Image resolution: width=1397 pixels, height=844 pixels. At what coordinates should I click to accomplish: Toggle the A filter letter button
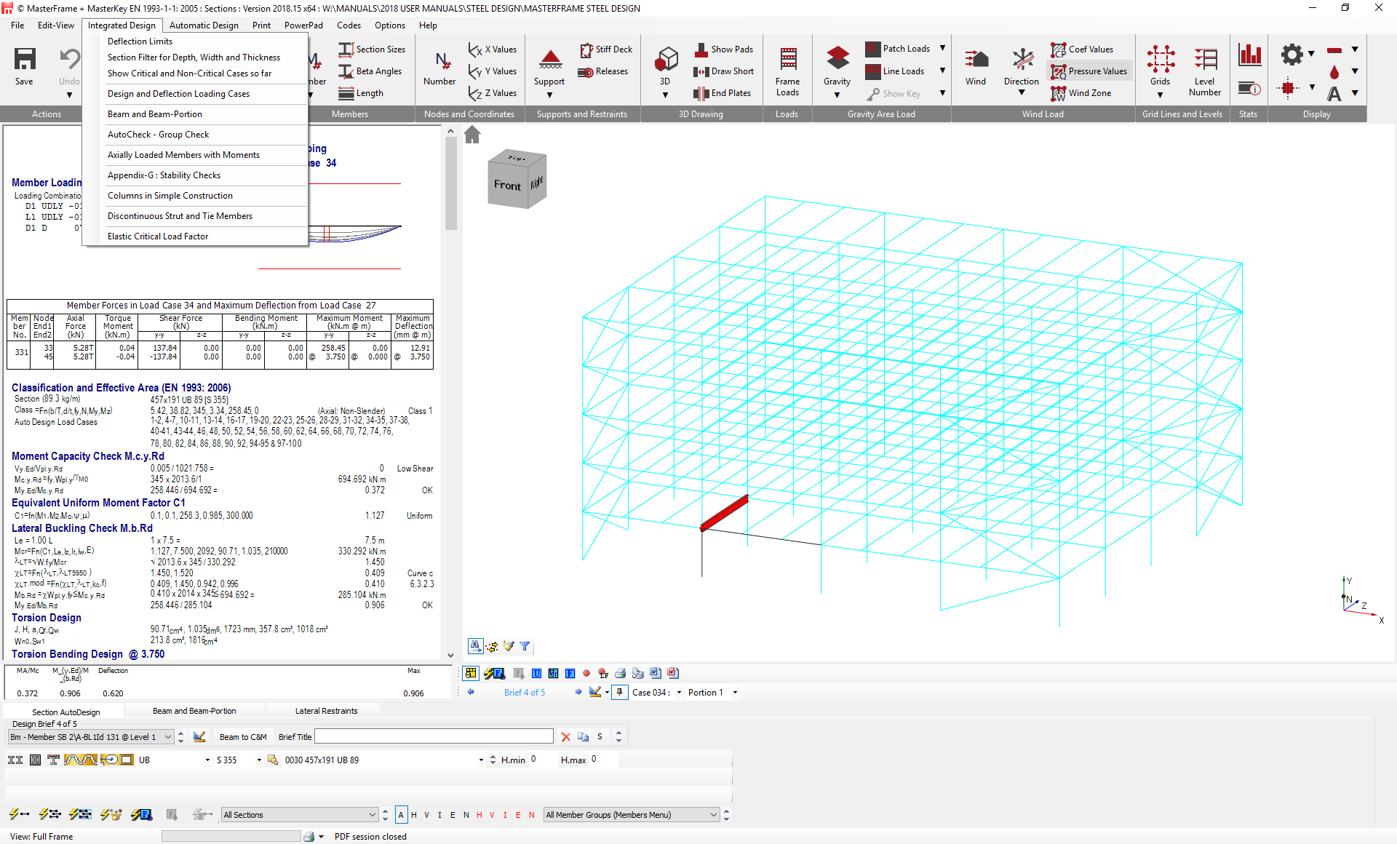point(401,815)
